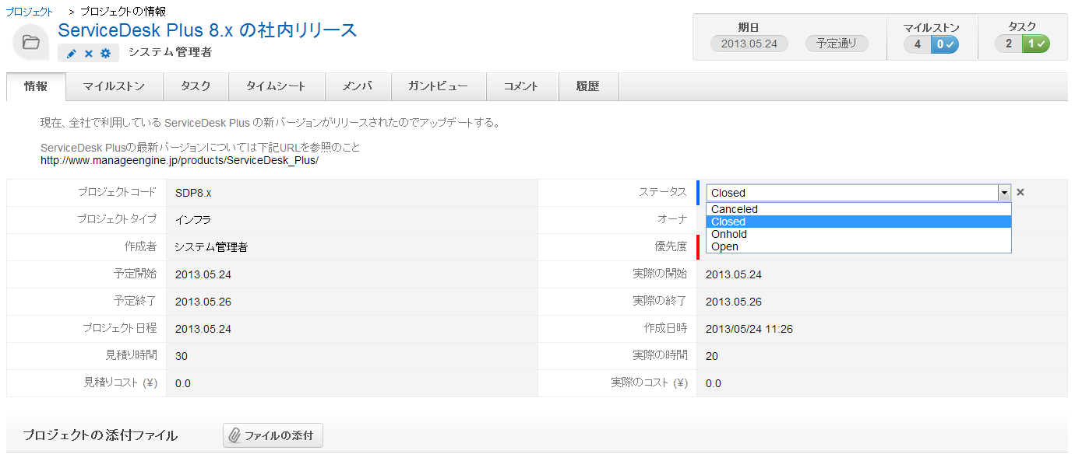
Task: Click the green completed tasks badge
Action: pos(1036,44)
